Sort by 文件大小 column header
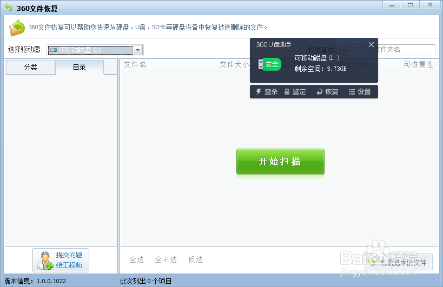 tap(234, 65)
